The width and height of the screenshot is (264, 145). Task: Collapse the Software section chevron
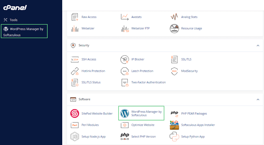pyautogui.click(x=258, y=100)
